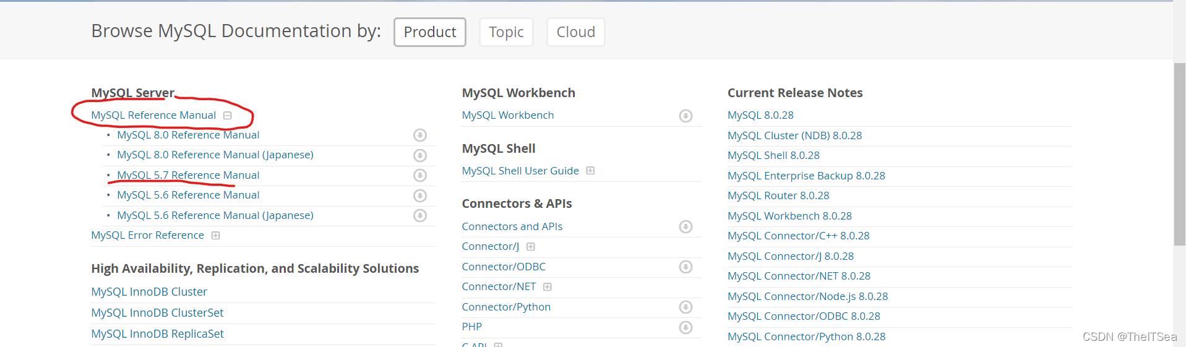1186x347 pixels.
Task: Click the vertical page scrollbar thumb
Action: 1179,155
